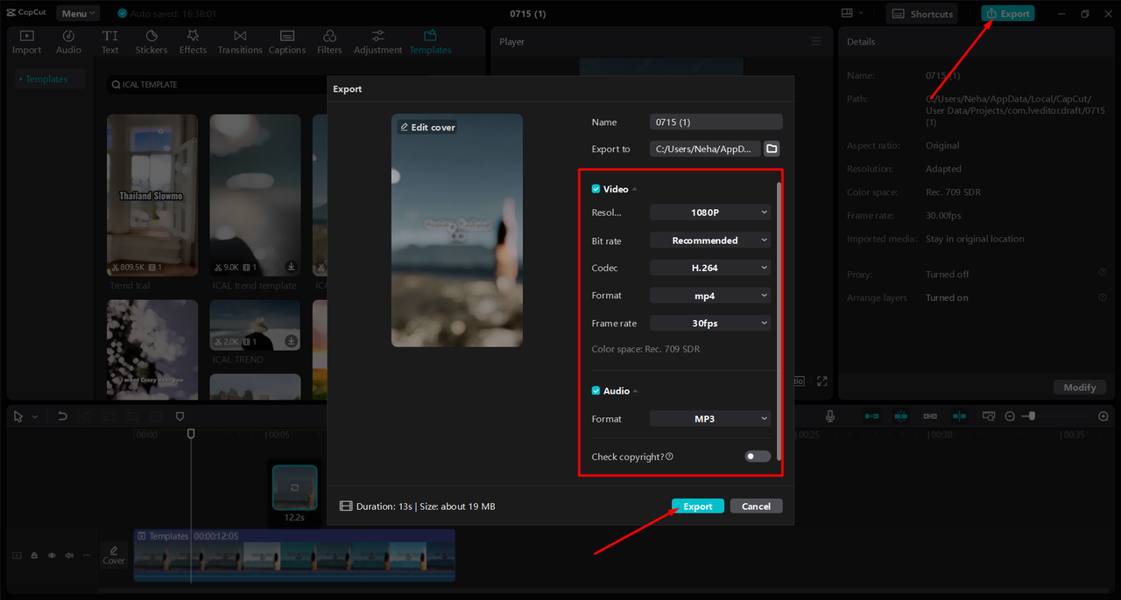The width and height of the screenshot is (1121, 600).
Task: Click the timeline zoom-to-fit icon
Action: point(989,416)
